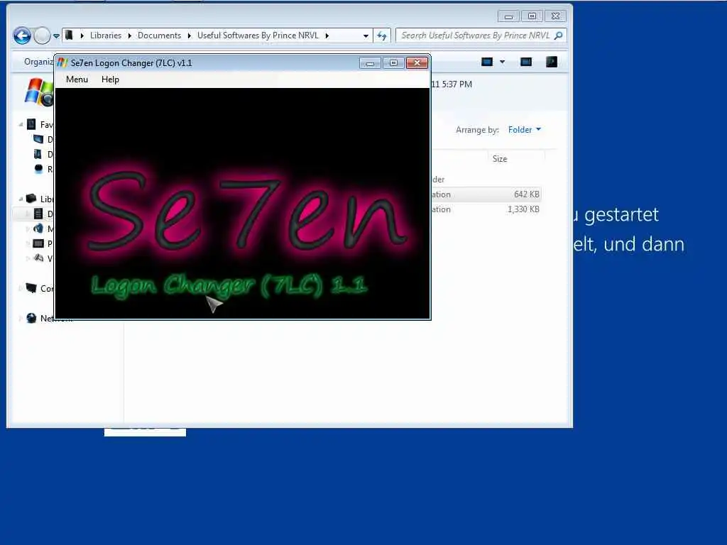Select the file row sized 1,330 KB
Screen dimensions: 727x545
coord(486,209)
